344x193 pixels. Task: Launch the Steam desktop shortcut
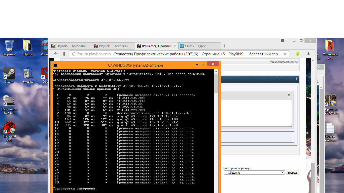click(9, 75)
